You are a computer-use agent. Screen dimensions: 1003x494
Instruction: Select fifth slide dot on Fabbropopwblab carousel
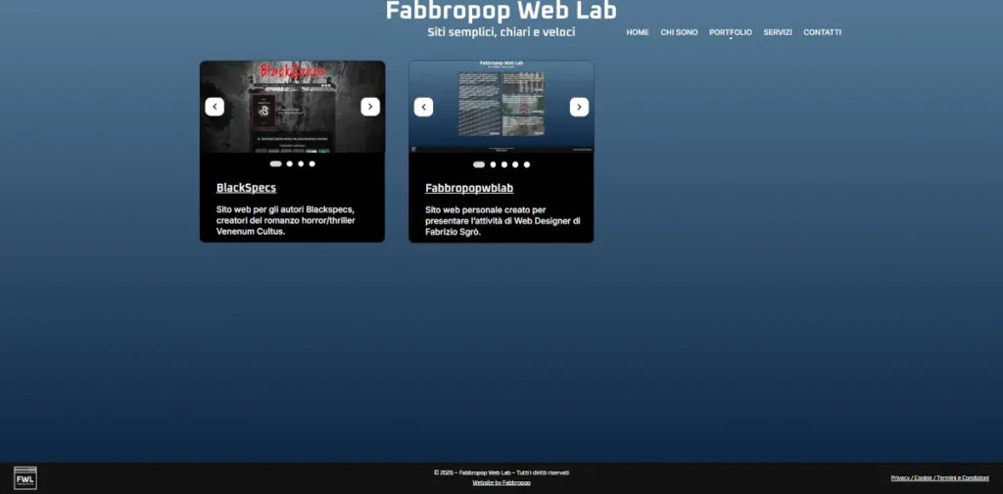[x=527, y=164]
